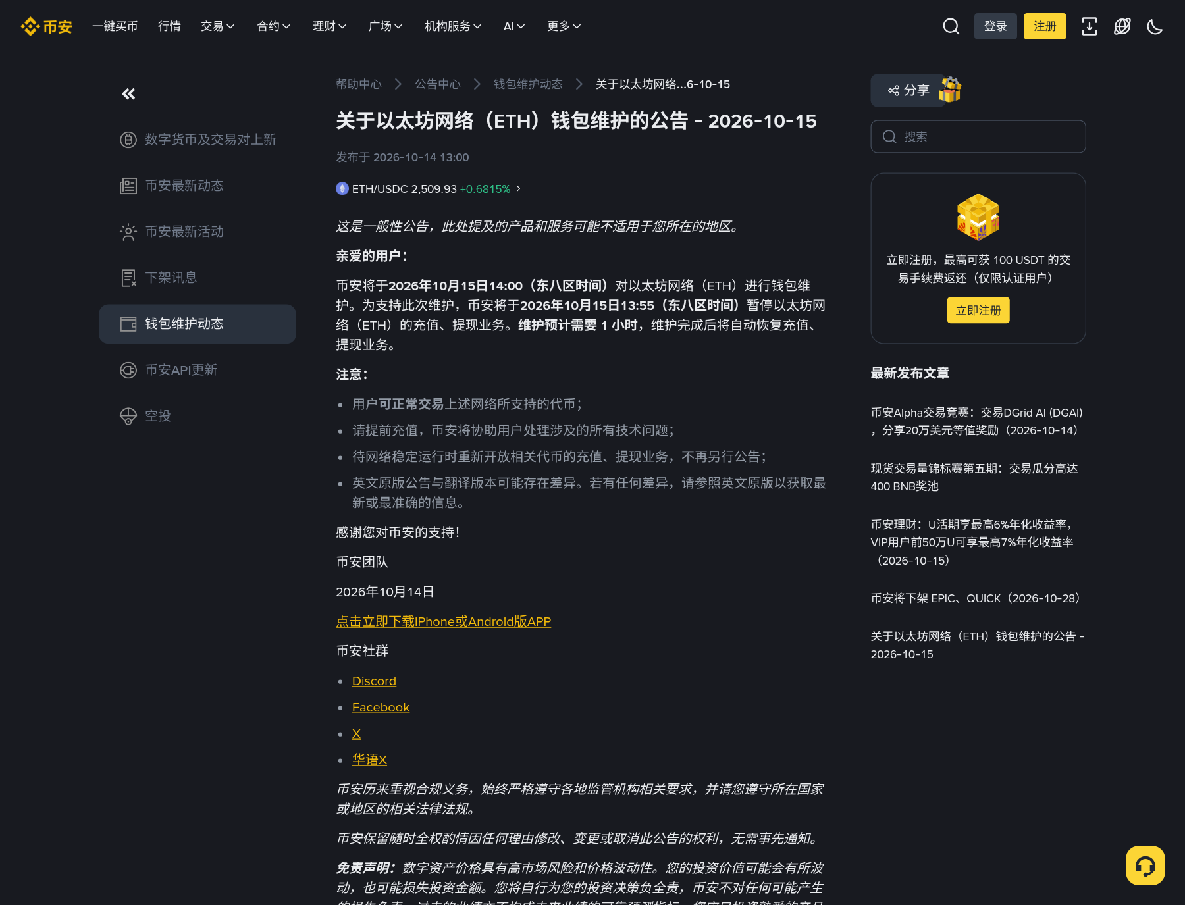Screen dimensions: 1185x905
Task: Click the activity icon beside 币安最新活动
Action: coord(128,232)
